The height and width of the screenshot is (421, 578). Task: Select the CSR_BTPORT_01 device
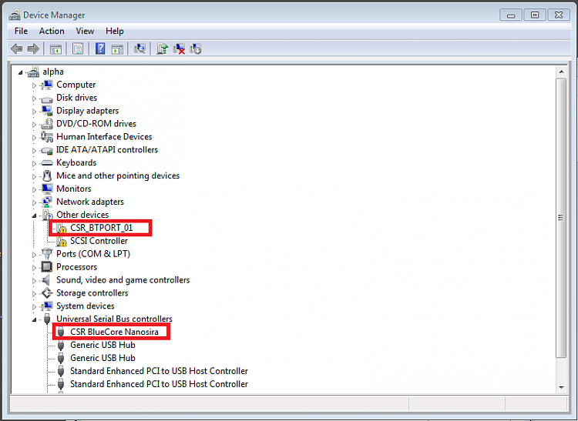(x=102, y=228)
